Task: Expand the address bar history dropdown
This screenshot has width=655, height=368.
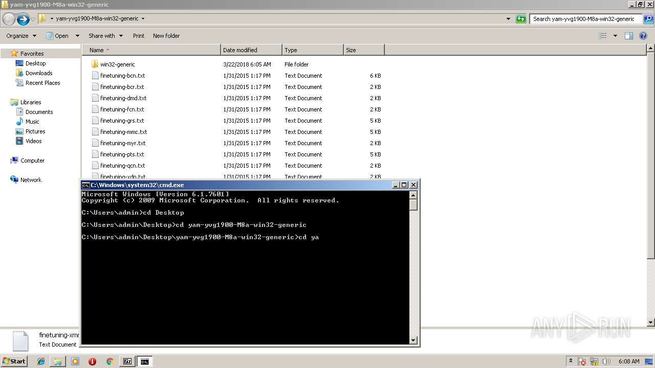Action: pos(508,19)
